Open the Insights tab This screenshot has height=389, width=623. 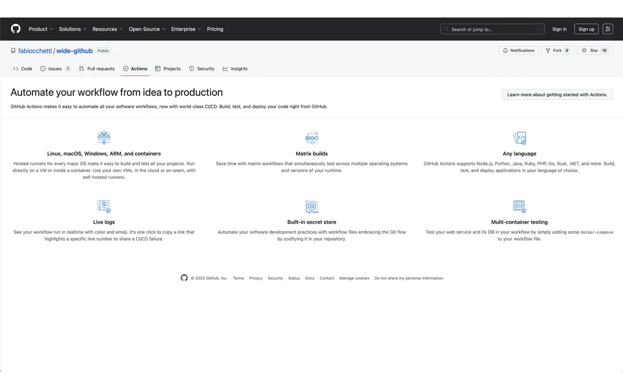235,69
